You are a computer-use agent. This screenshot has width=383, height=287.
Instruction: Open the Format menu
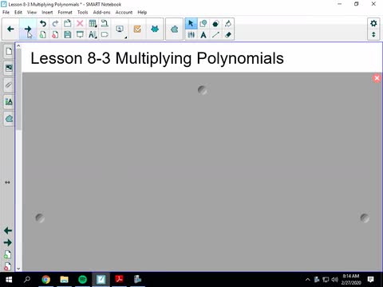(x=65, y=12)
